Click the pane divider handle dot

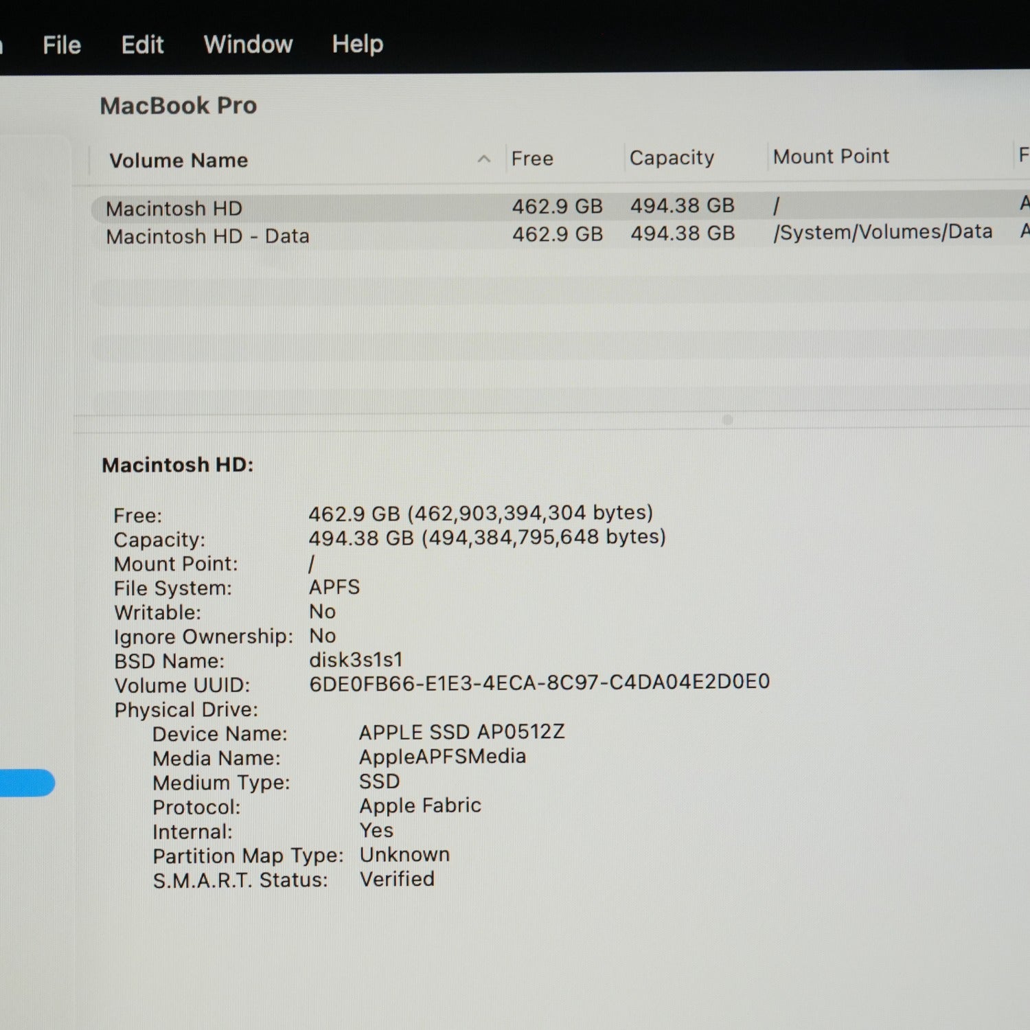[728, 420]
